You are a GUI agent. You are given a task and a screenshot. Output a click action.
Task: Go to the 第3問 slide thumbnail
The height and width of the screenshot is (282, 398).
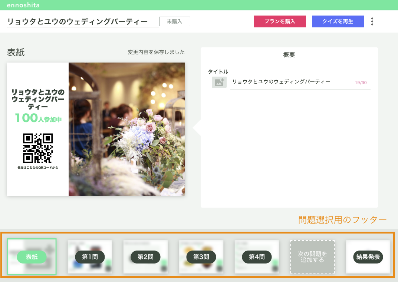point(201,257)
